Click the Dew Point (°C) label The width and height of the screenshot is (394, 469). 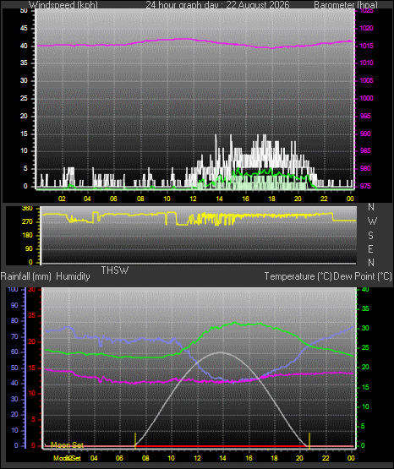(363, 276)
